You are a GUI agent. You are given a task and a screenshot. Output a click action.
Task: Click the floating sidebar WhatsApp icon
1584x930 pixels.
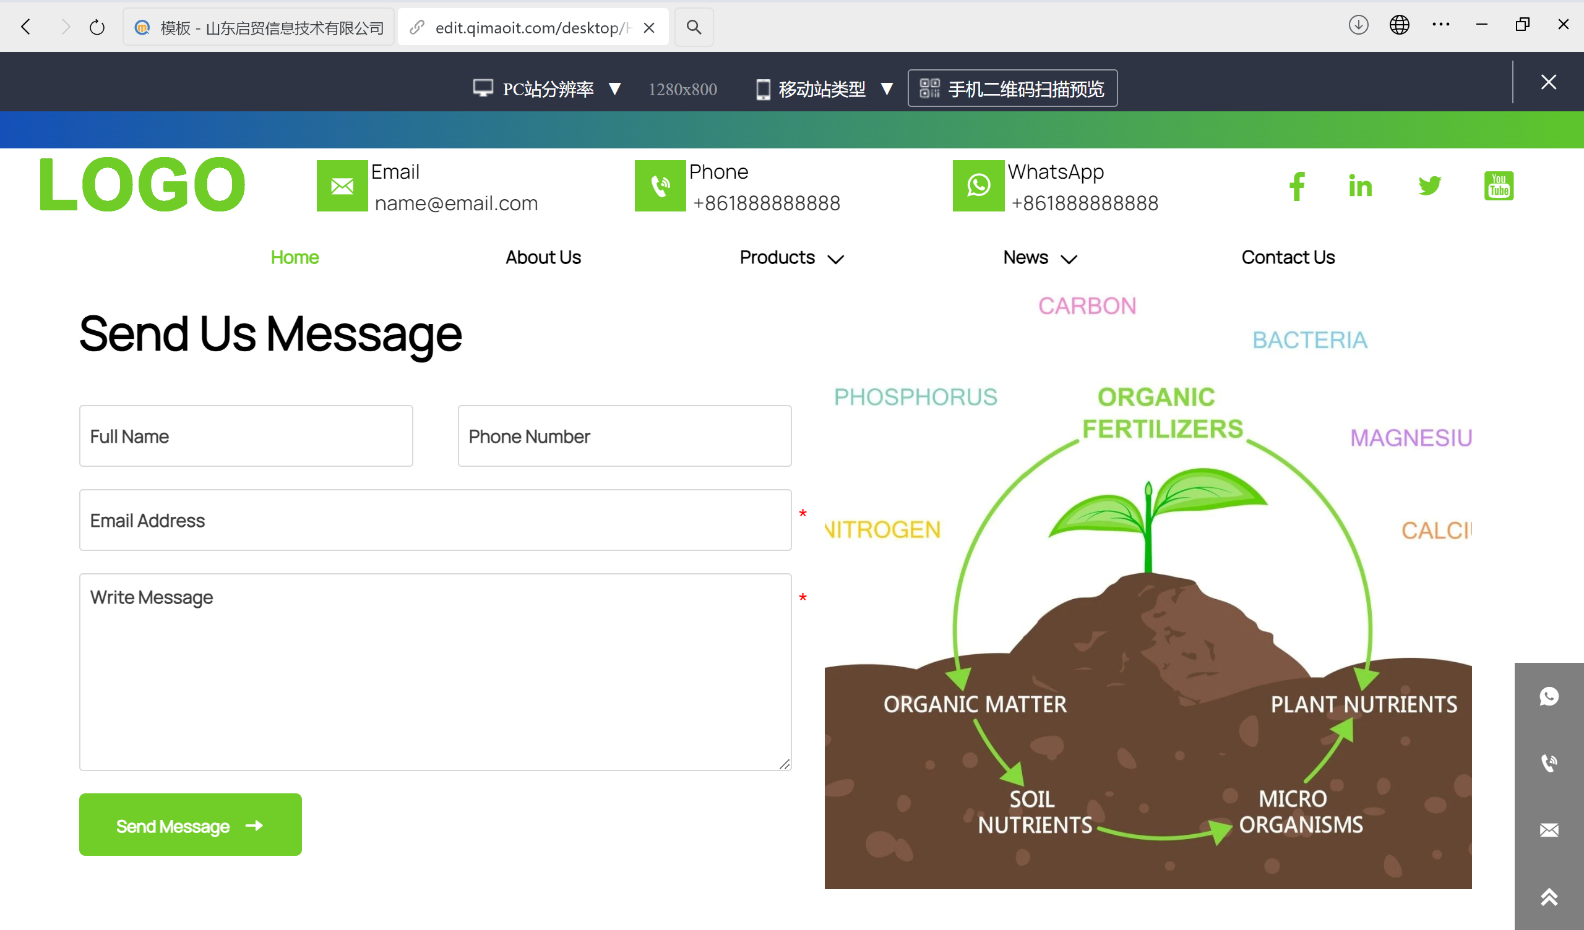tap(1549, 696)
